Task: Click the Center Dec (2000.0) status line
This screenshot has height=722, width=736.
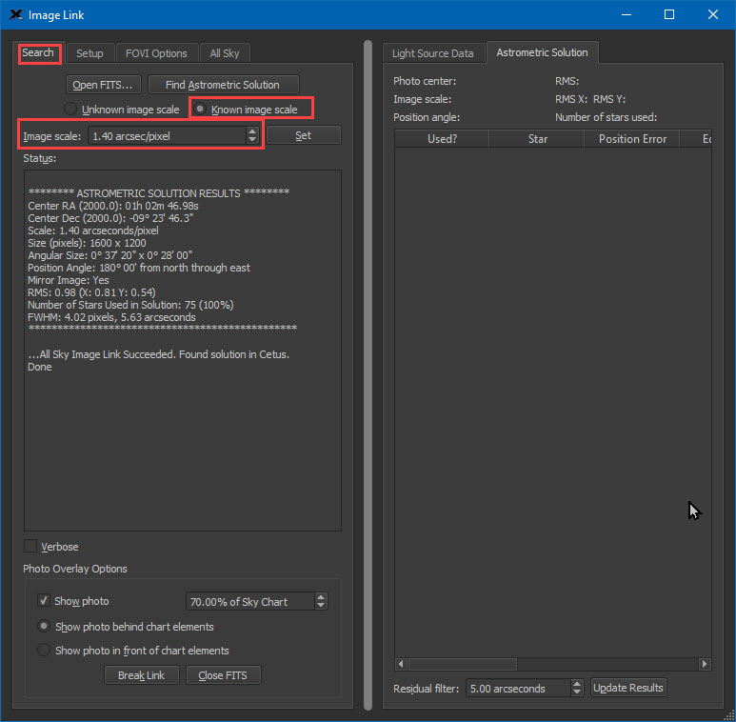Action: coord(110,218)
